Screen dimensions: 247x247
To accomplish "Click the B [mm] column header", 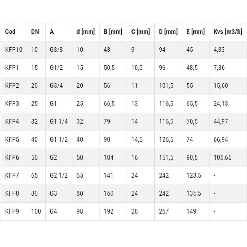I will point(113,32).
